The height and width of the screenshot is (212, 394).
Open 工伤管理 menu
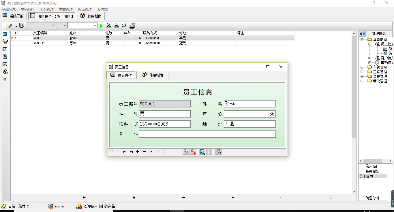pyautogui.click(x=47, y=10)
